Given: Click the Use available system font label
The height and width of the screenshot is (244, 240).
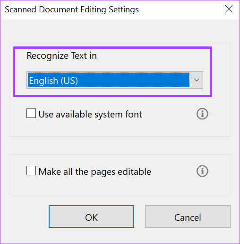Looking at the screenshot, I should (x=90, y=114).
